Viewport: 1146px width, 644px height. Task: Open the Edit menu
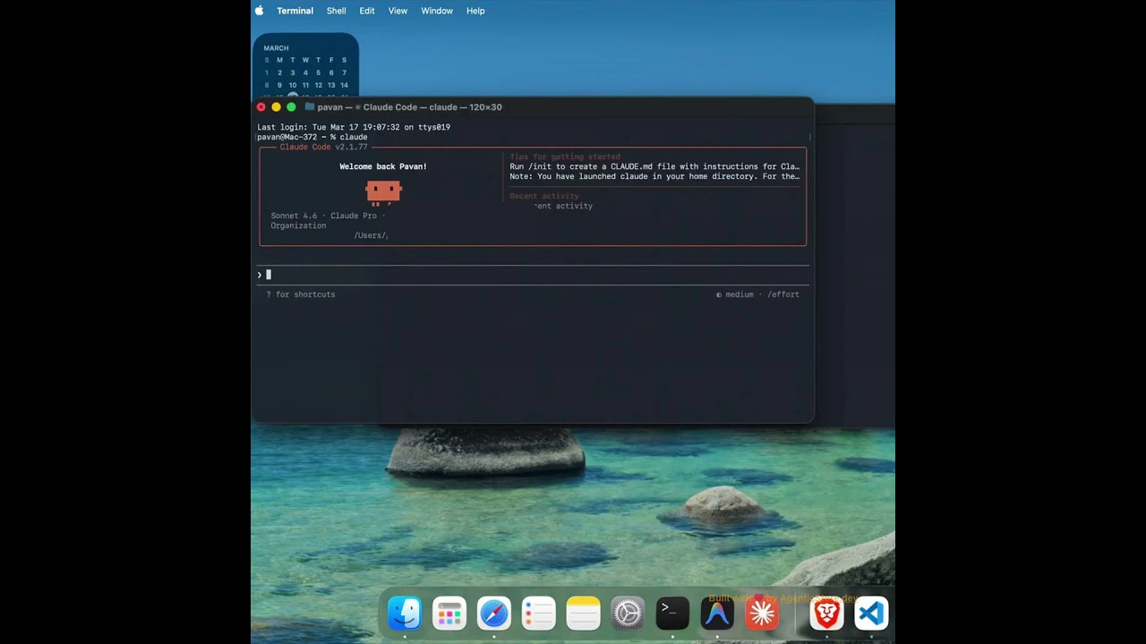[x=367, y=11]
